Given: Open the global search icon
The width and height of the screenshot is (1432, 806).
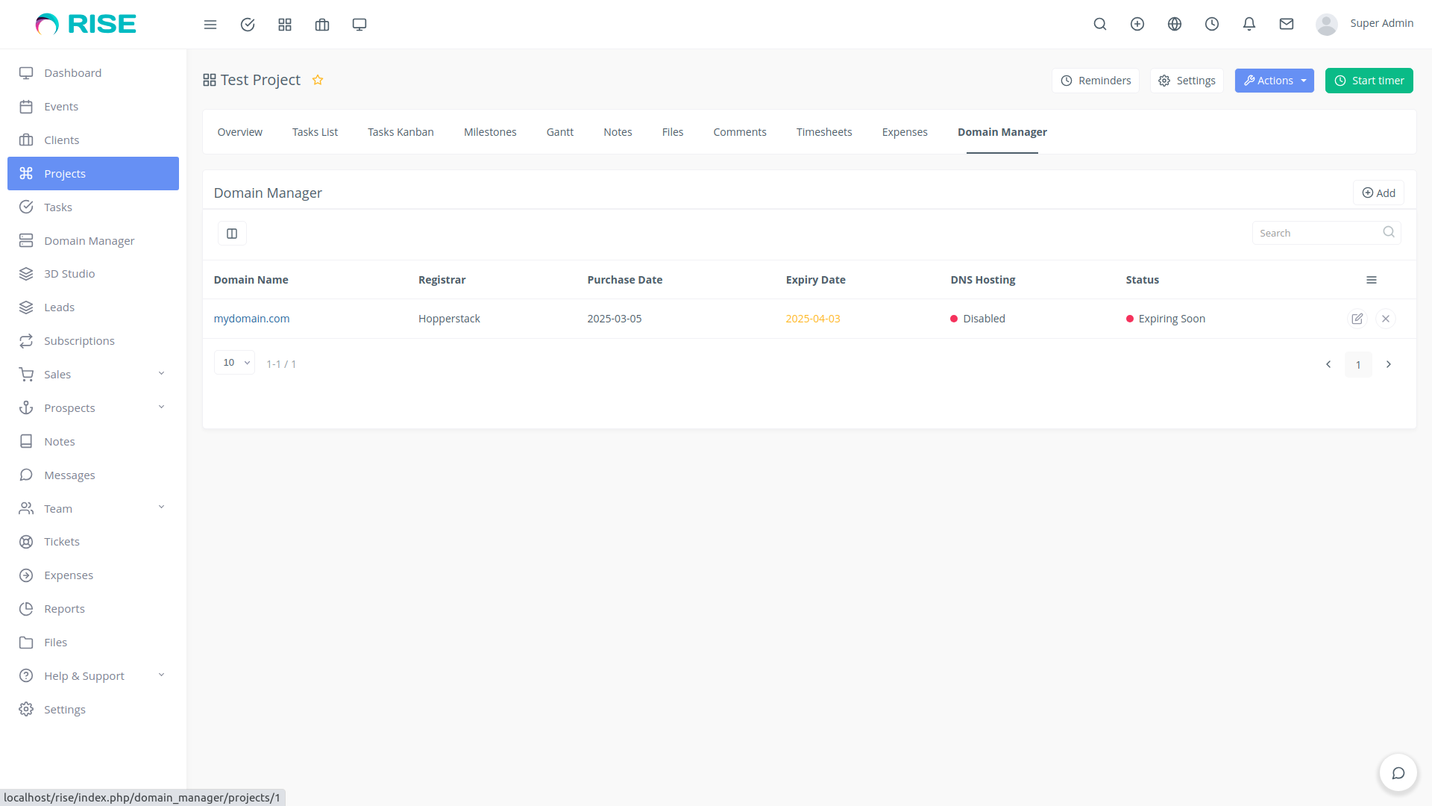Looking at the screenshot, I should [1100, 24].
